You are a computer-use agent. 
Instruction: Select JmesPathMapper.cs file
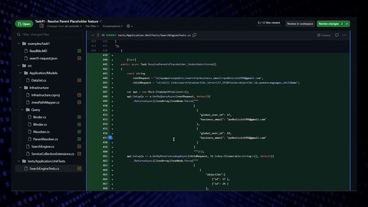pyautogui.click(x=45, y=102)
